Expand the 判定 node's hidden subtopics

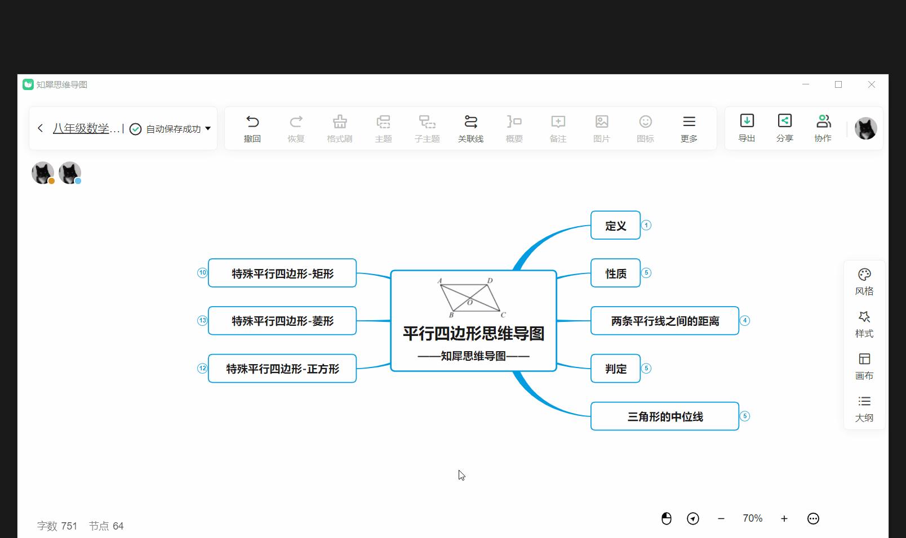tap(647, 369)
